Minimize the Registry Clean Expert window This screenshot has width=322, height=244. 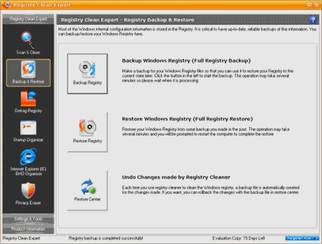pos(309,4)
